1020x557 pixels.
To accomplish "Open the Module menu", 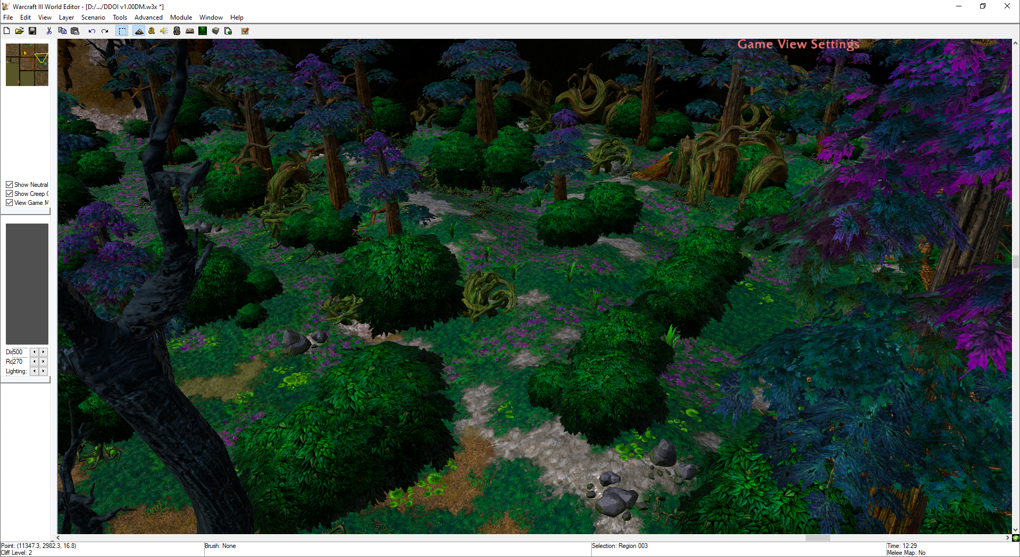I will (181, 18).
